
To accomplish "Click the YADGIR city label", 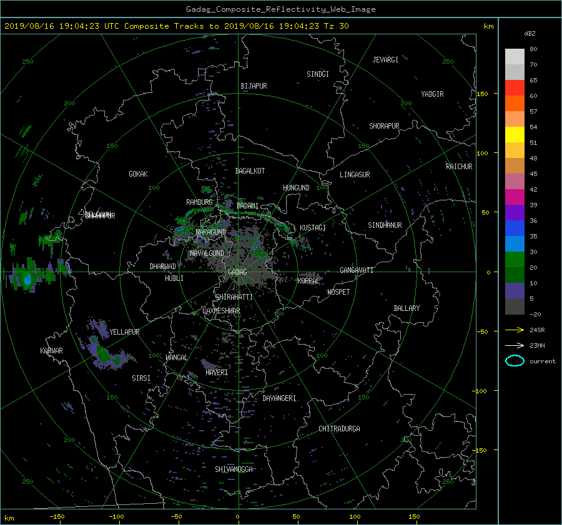I will point(432,94).
